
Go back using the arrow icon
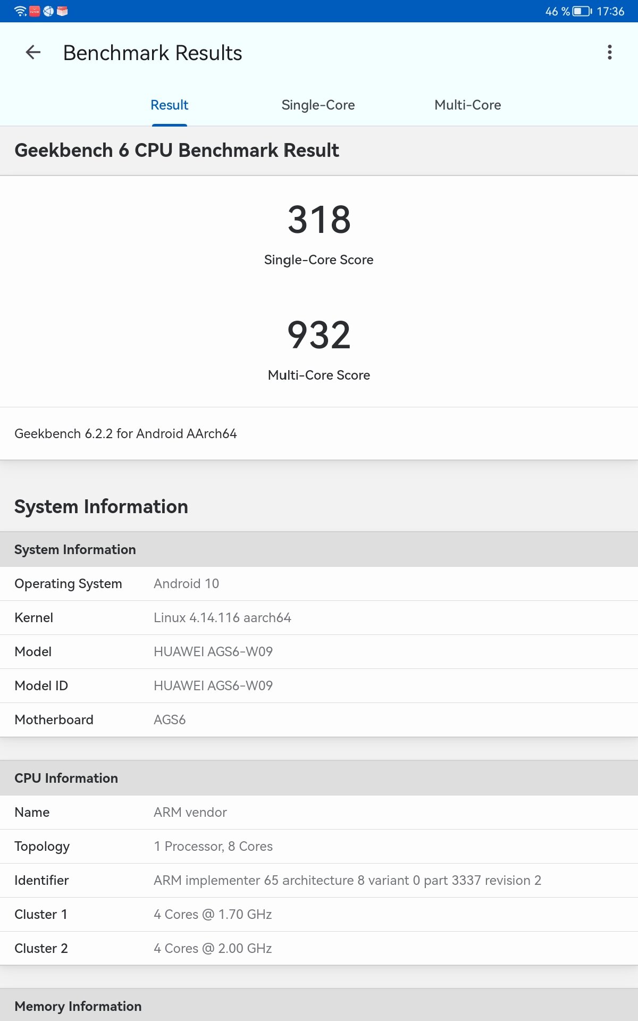(x=33, y=53)
